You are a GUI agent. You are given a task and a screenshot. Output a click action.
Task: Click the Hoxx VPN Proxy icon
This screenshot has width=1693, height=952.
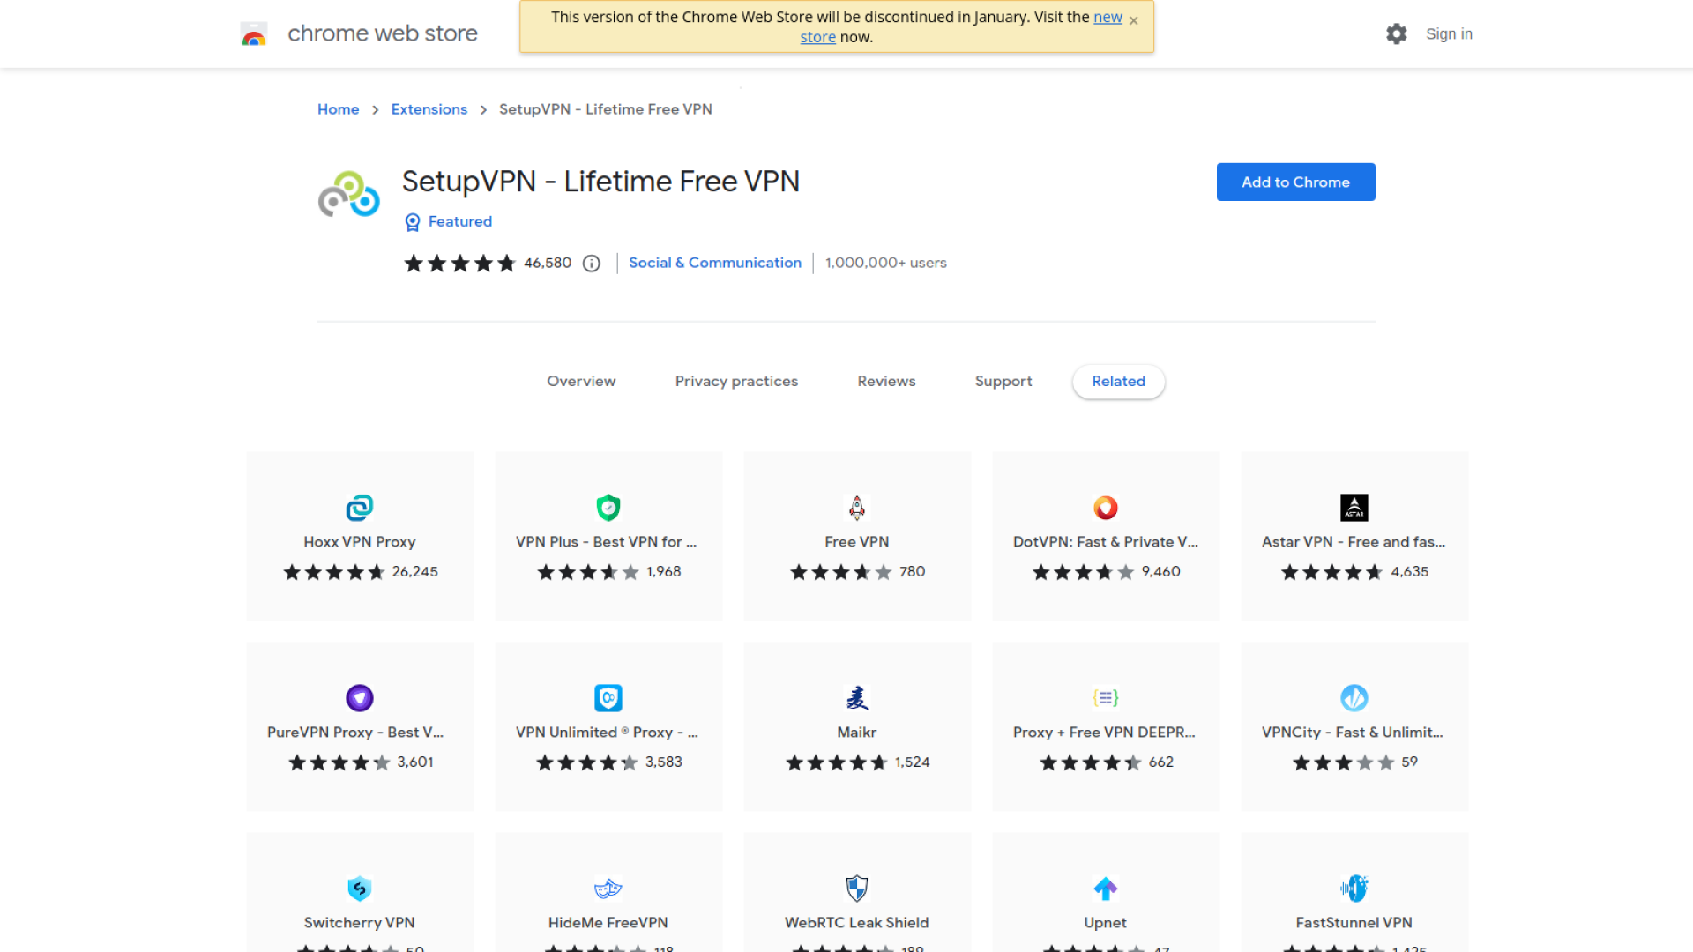pyautogui.click(x=360, y=508)
